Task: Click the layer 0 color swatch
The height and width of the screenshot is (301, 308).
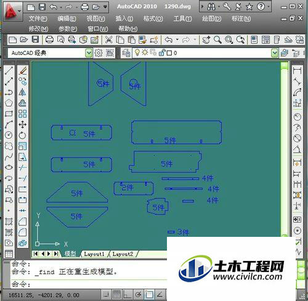Action: (169, 53)
